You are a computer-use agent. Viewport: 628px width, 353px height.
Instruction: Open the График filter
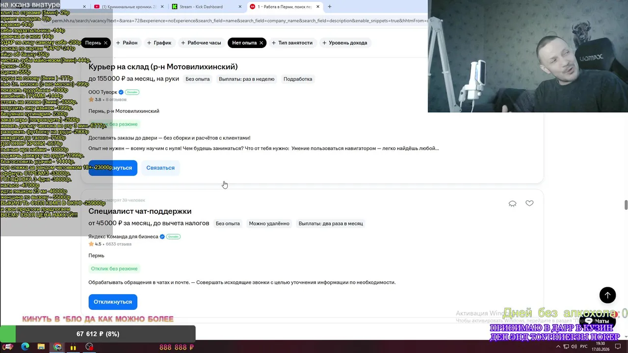point(159,43)
